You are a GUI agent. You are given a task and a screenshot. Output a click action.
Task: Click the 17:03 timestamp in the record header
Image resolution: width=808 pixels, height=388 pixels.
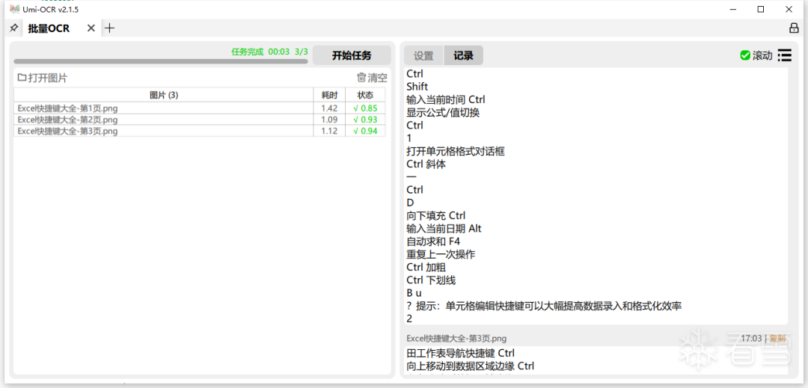point(751,338)
